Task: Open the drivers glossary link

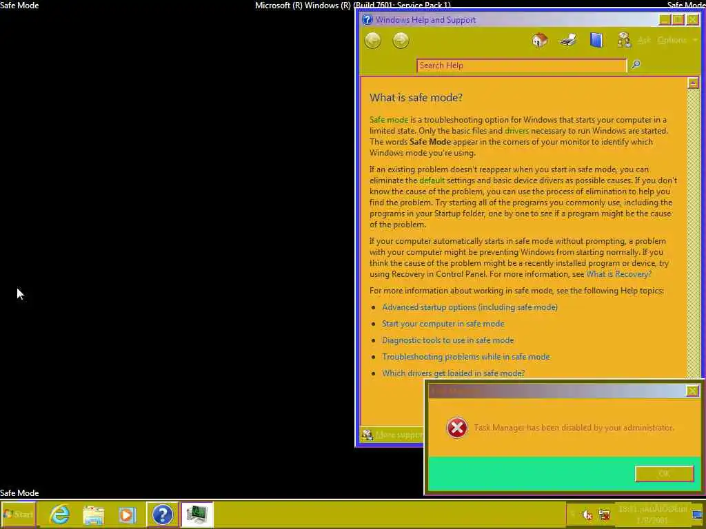Action: click(x=516, y=131)
